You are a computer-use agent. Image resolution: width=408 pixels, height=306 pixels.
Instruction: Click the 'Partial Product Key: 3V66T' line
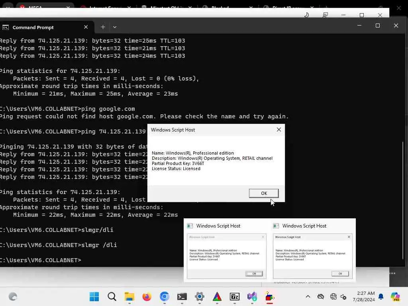[x=178, y=163]
